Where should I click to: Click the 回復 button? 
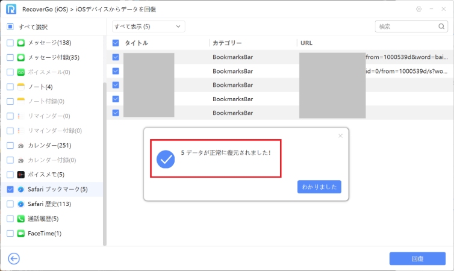coord(417,258)
